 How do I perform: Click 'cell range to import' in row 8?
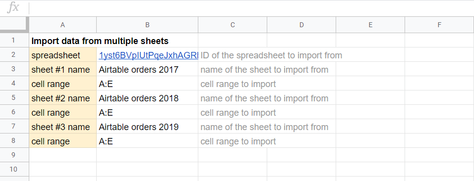(238, 141)
